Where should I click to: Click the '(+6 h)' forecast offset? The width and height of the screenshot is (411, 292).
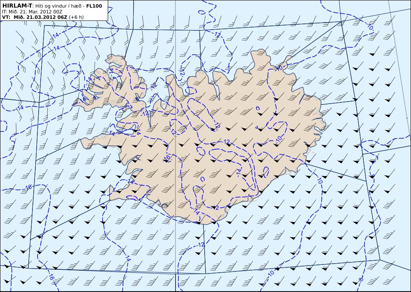click(x=76, y=17)
